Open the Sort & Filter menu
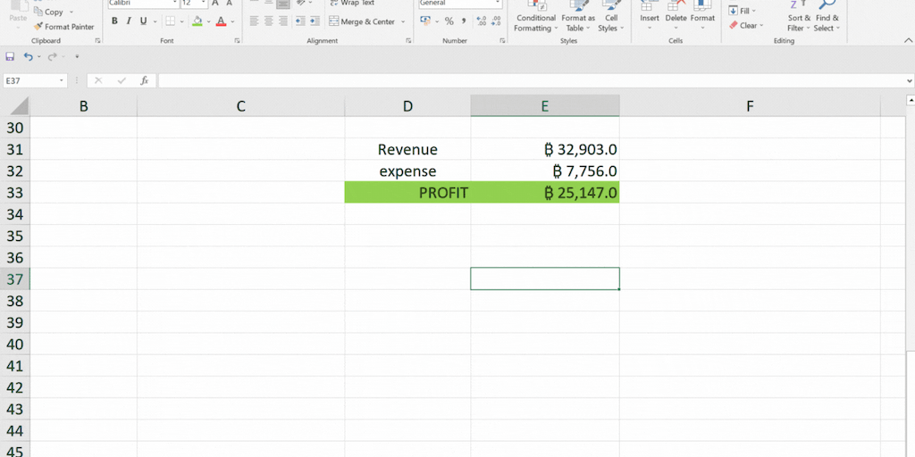Viewport: 915px width, 457px height. (x=799, y=23)
